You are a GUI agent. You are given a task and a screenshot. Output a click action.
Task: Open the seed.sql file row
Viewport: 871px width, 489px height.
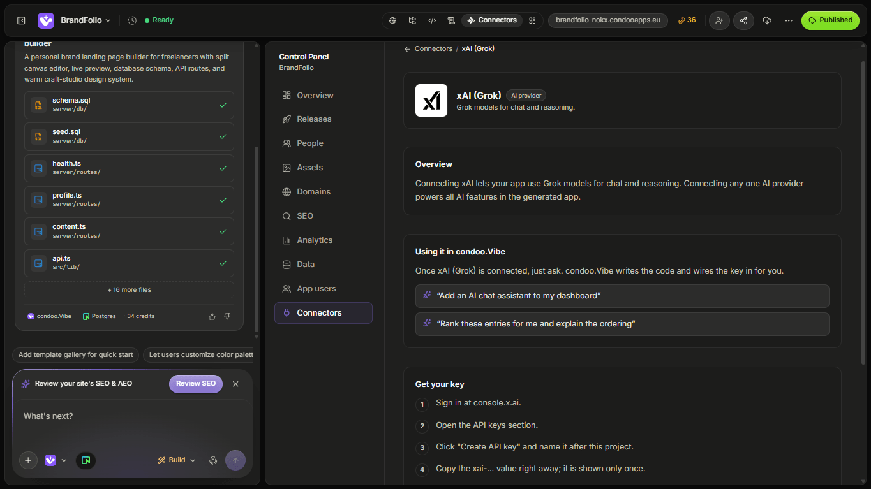(129, 136)
